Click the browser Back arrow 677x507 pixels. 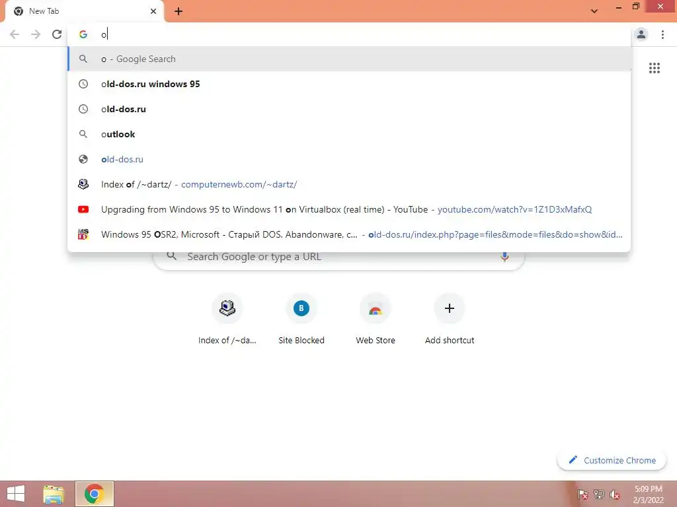[x=15, y=34]
